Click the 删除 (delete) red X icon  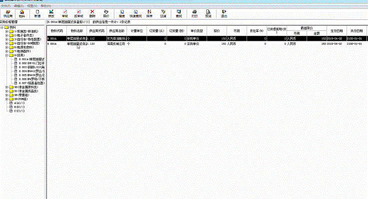(92, 13)
